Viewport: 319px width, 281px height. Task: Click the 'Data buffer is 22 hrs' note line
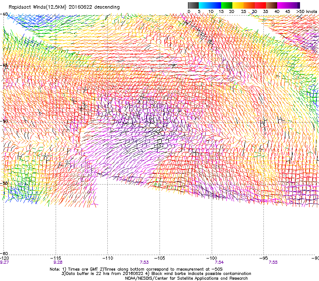[x=156, y=274]
